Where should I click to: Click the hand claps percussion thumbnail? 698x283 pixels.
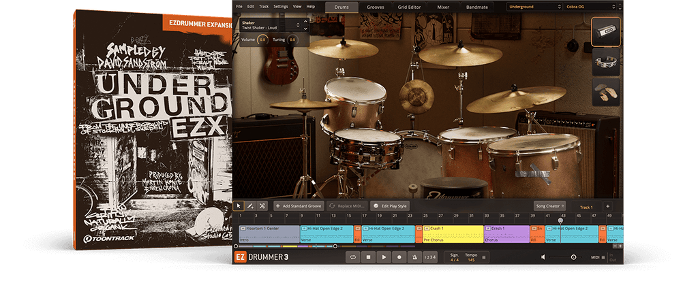[x=605, y=93]
